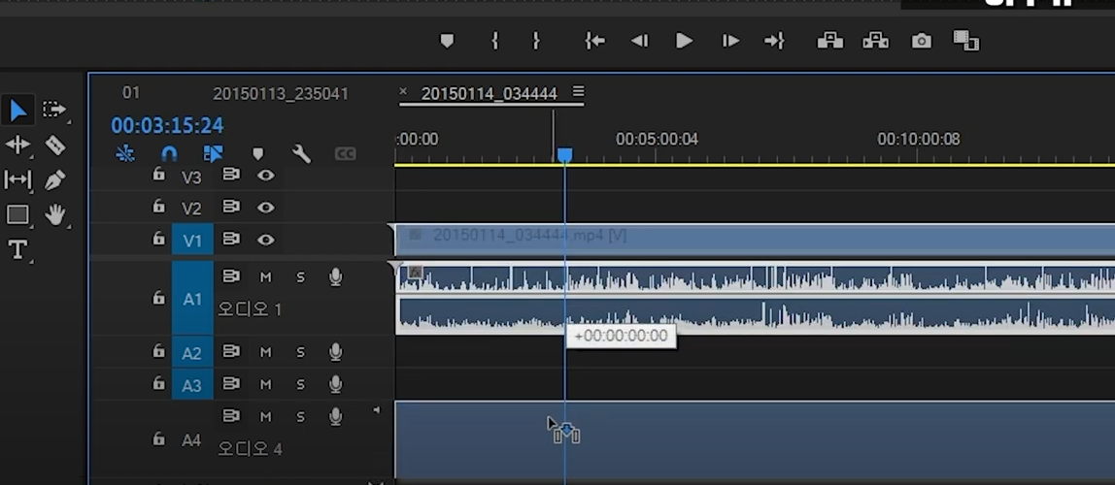Image resolution: width=1115 pixels, height=485 pixels.
Task: Toggle lock on V2 track
Action: click(x=158, y=206)
